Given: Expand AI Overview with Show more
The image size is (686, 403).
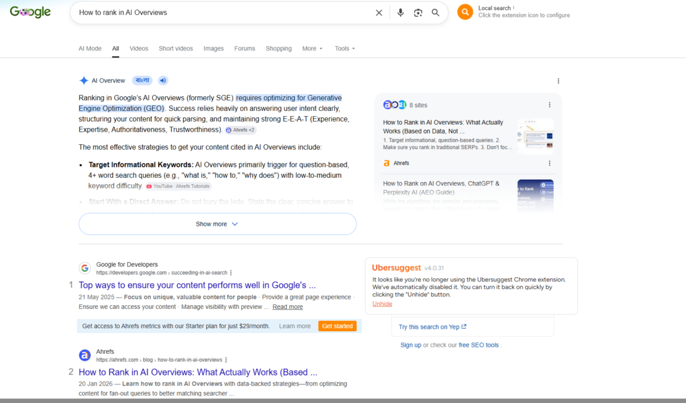Looking at the screenshot, I should 218,224.
